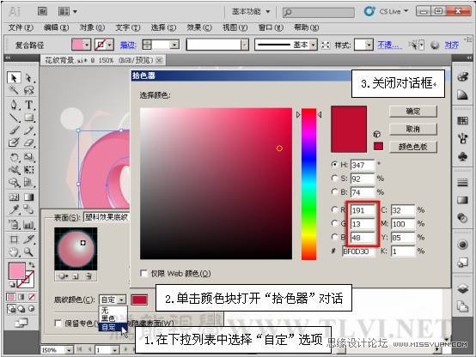Select the Eraser tool
Viewport: 476px width, 357px height.
point(29,142)
